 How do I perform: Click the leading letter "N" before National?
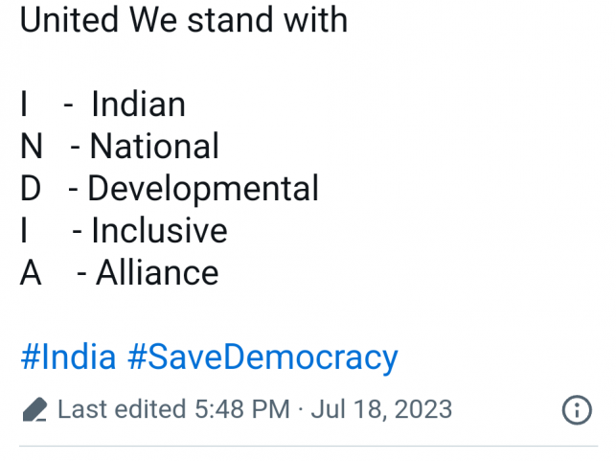(x=32, y=147)
